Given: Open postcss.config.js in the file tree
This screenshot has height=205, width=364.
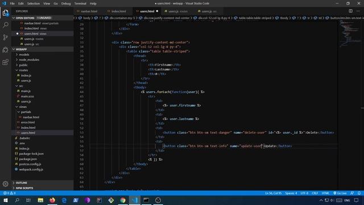Looking at the screenshot, I should (30, 164).
